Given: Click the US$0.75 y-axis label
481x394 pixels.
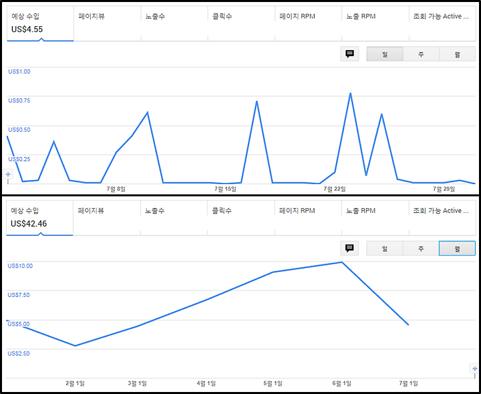Looking at the screenshot, I should pos(19,100).
